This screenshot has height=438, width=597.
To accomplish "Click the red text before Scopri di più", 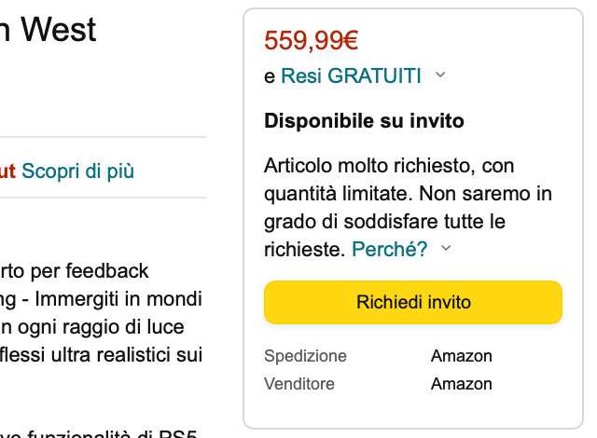I will [x=8, y=171].
